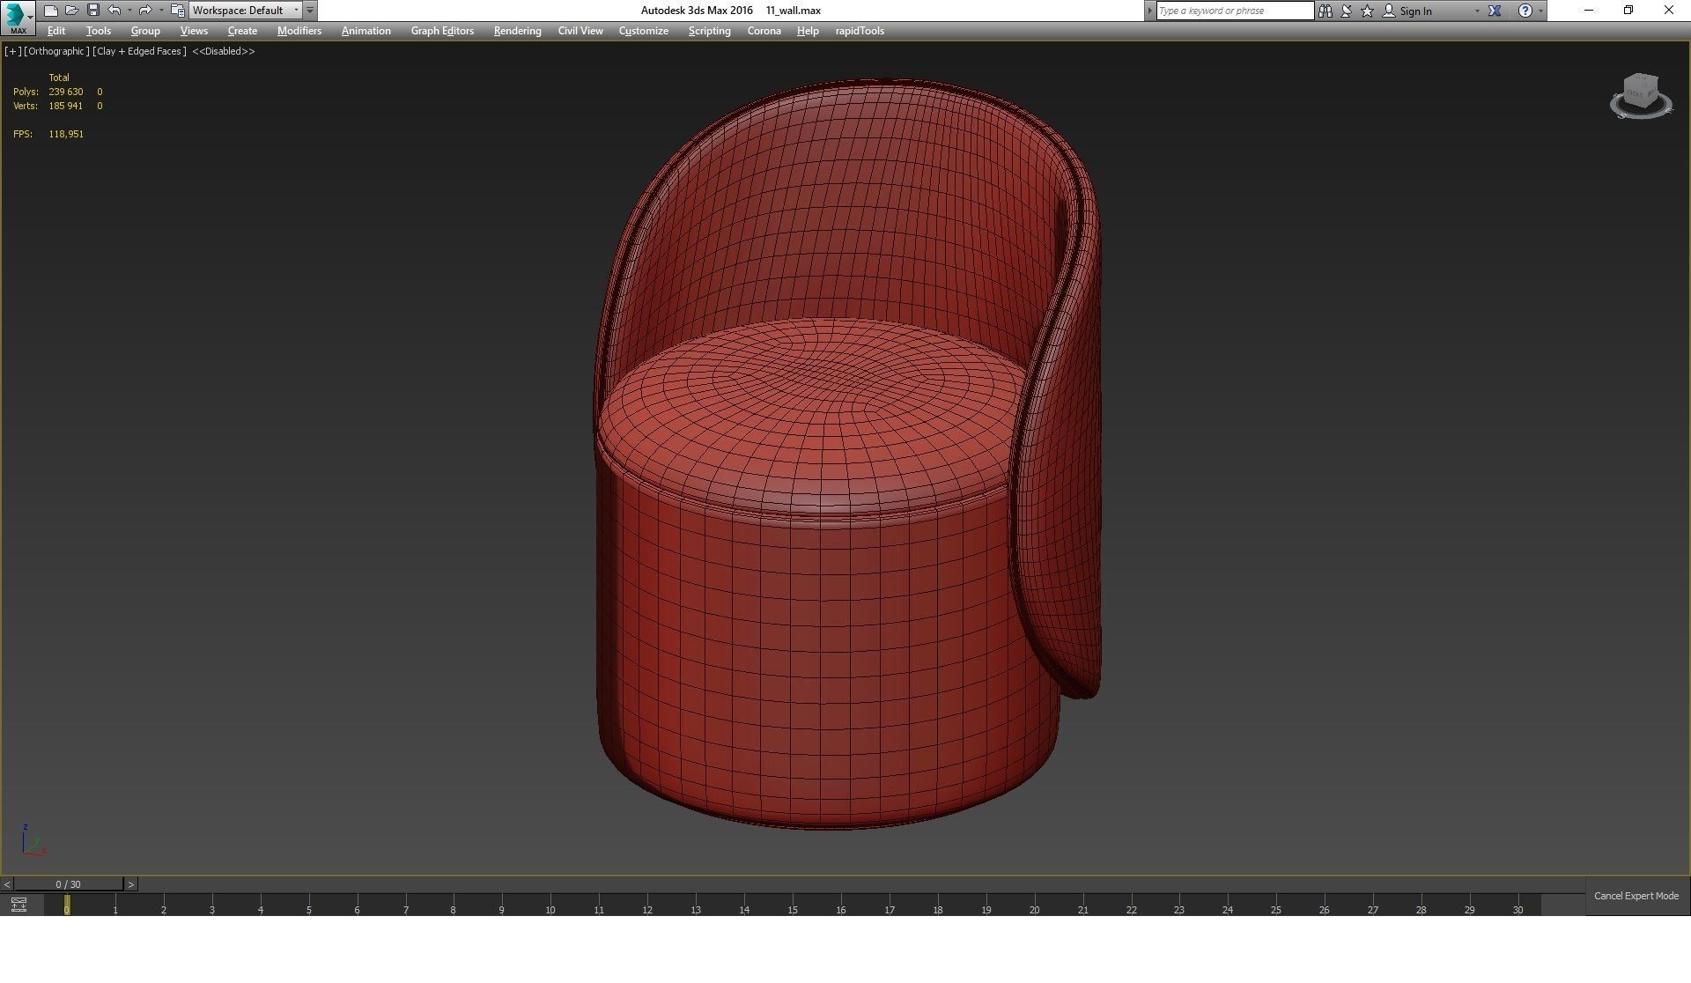Step time slider forward with right arrow
This screenshot has width=1691, height=983.
point(130,884)
